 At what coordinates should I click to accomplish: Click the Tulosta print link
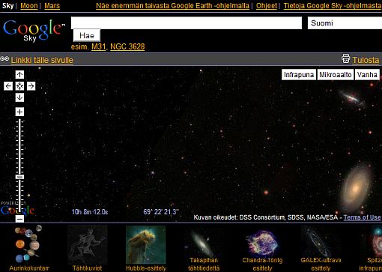click(x=366, y=60)
